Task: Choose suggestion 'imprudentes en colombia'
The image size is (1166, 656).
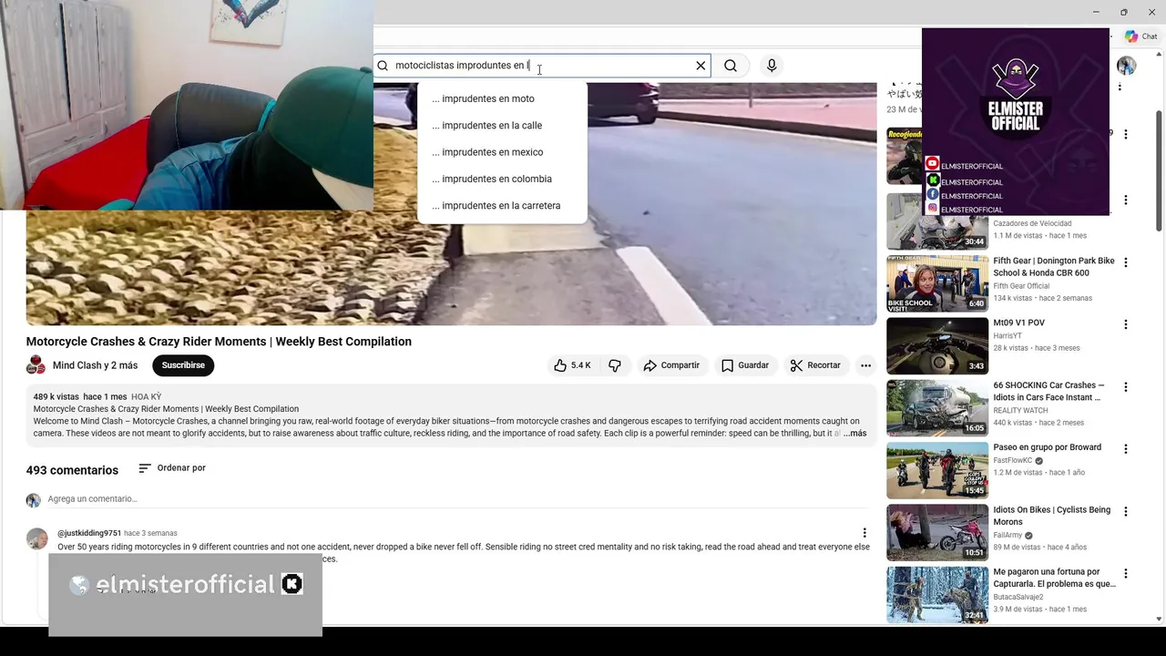Action: (x=502, y=179)
